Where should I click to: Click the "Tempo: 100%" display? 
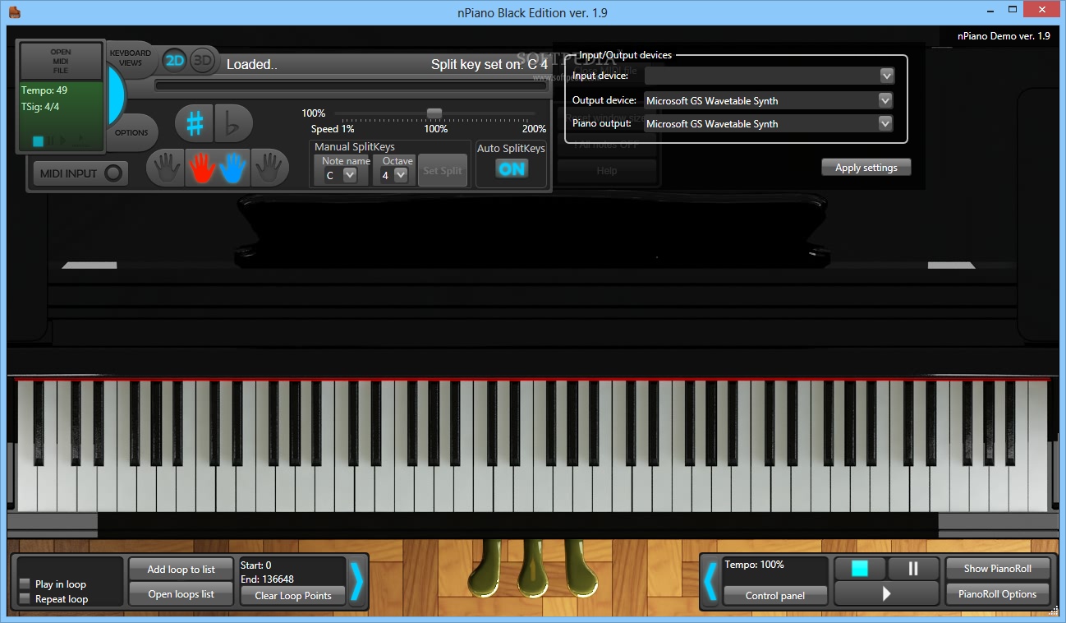pyautogui.click(x=754, y=565)
